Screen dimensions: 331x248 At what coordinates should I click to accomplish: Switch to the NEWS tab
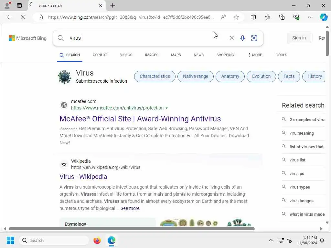coord(199,55)
